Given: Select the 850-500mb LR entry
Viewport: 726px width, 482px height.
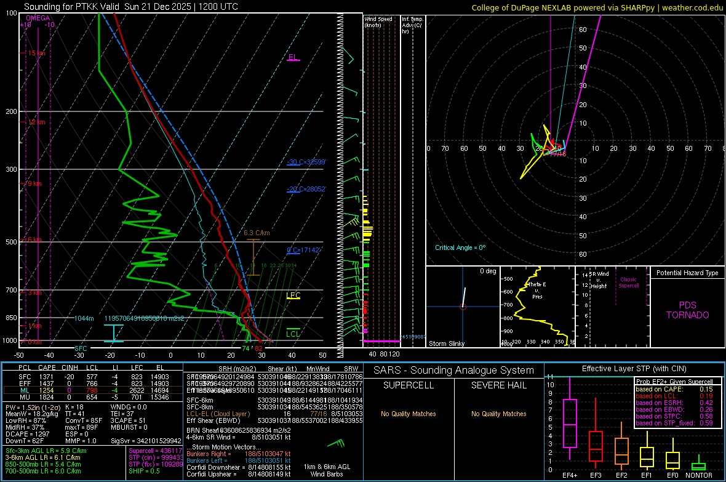Looking at the screenshot, I should click(x=43, y=464).
